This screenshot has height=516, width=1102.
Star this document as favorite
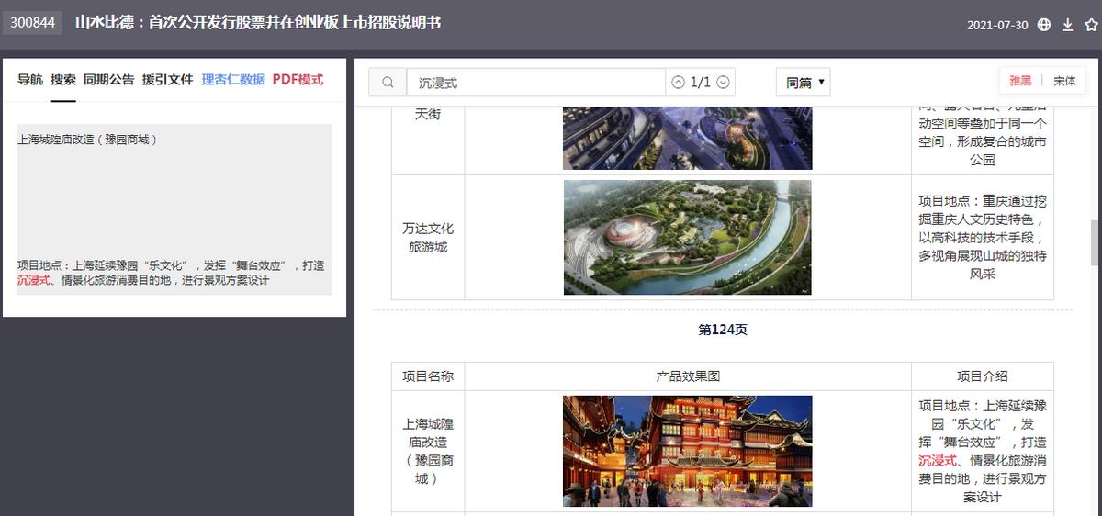tap(1091, 25)
